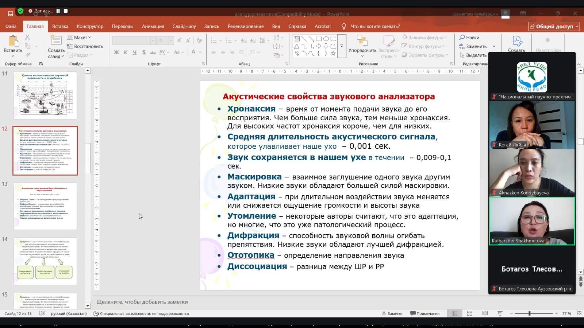Open the Insert (Вставка) tab

coord(60,26)
